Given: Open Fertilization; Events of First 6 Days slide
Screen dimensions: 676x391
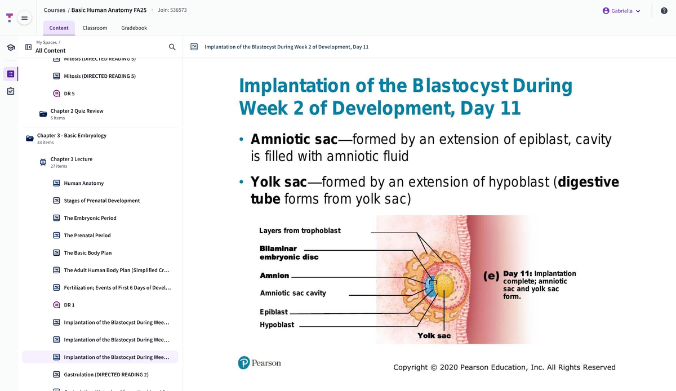Looking at the screenshot, I should click(117, 287).
